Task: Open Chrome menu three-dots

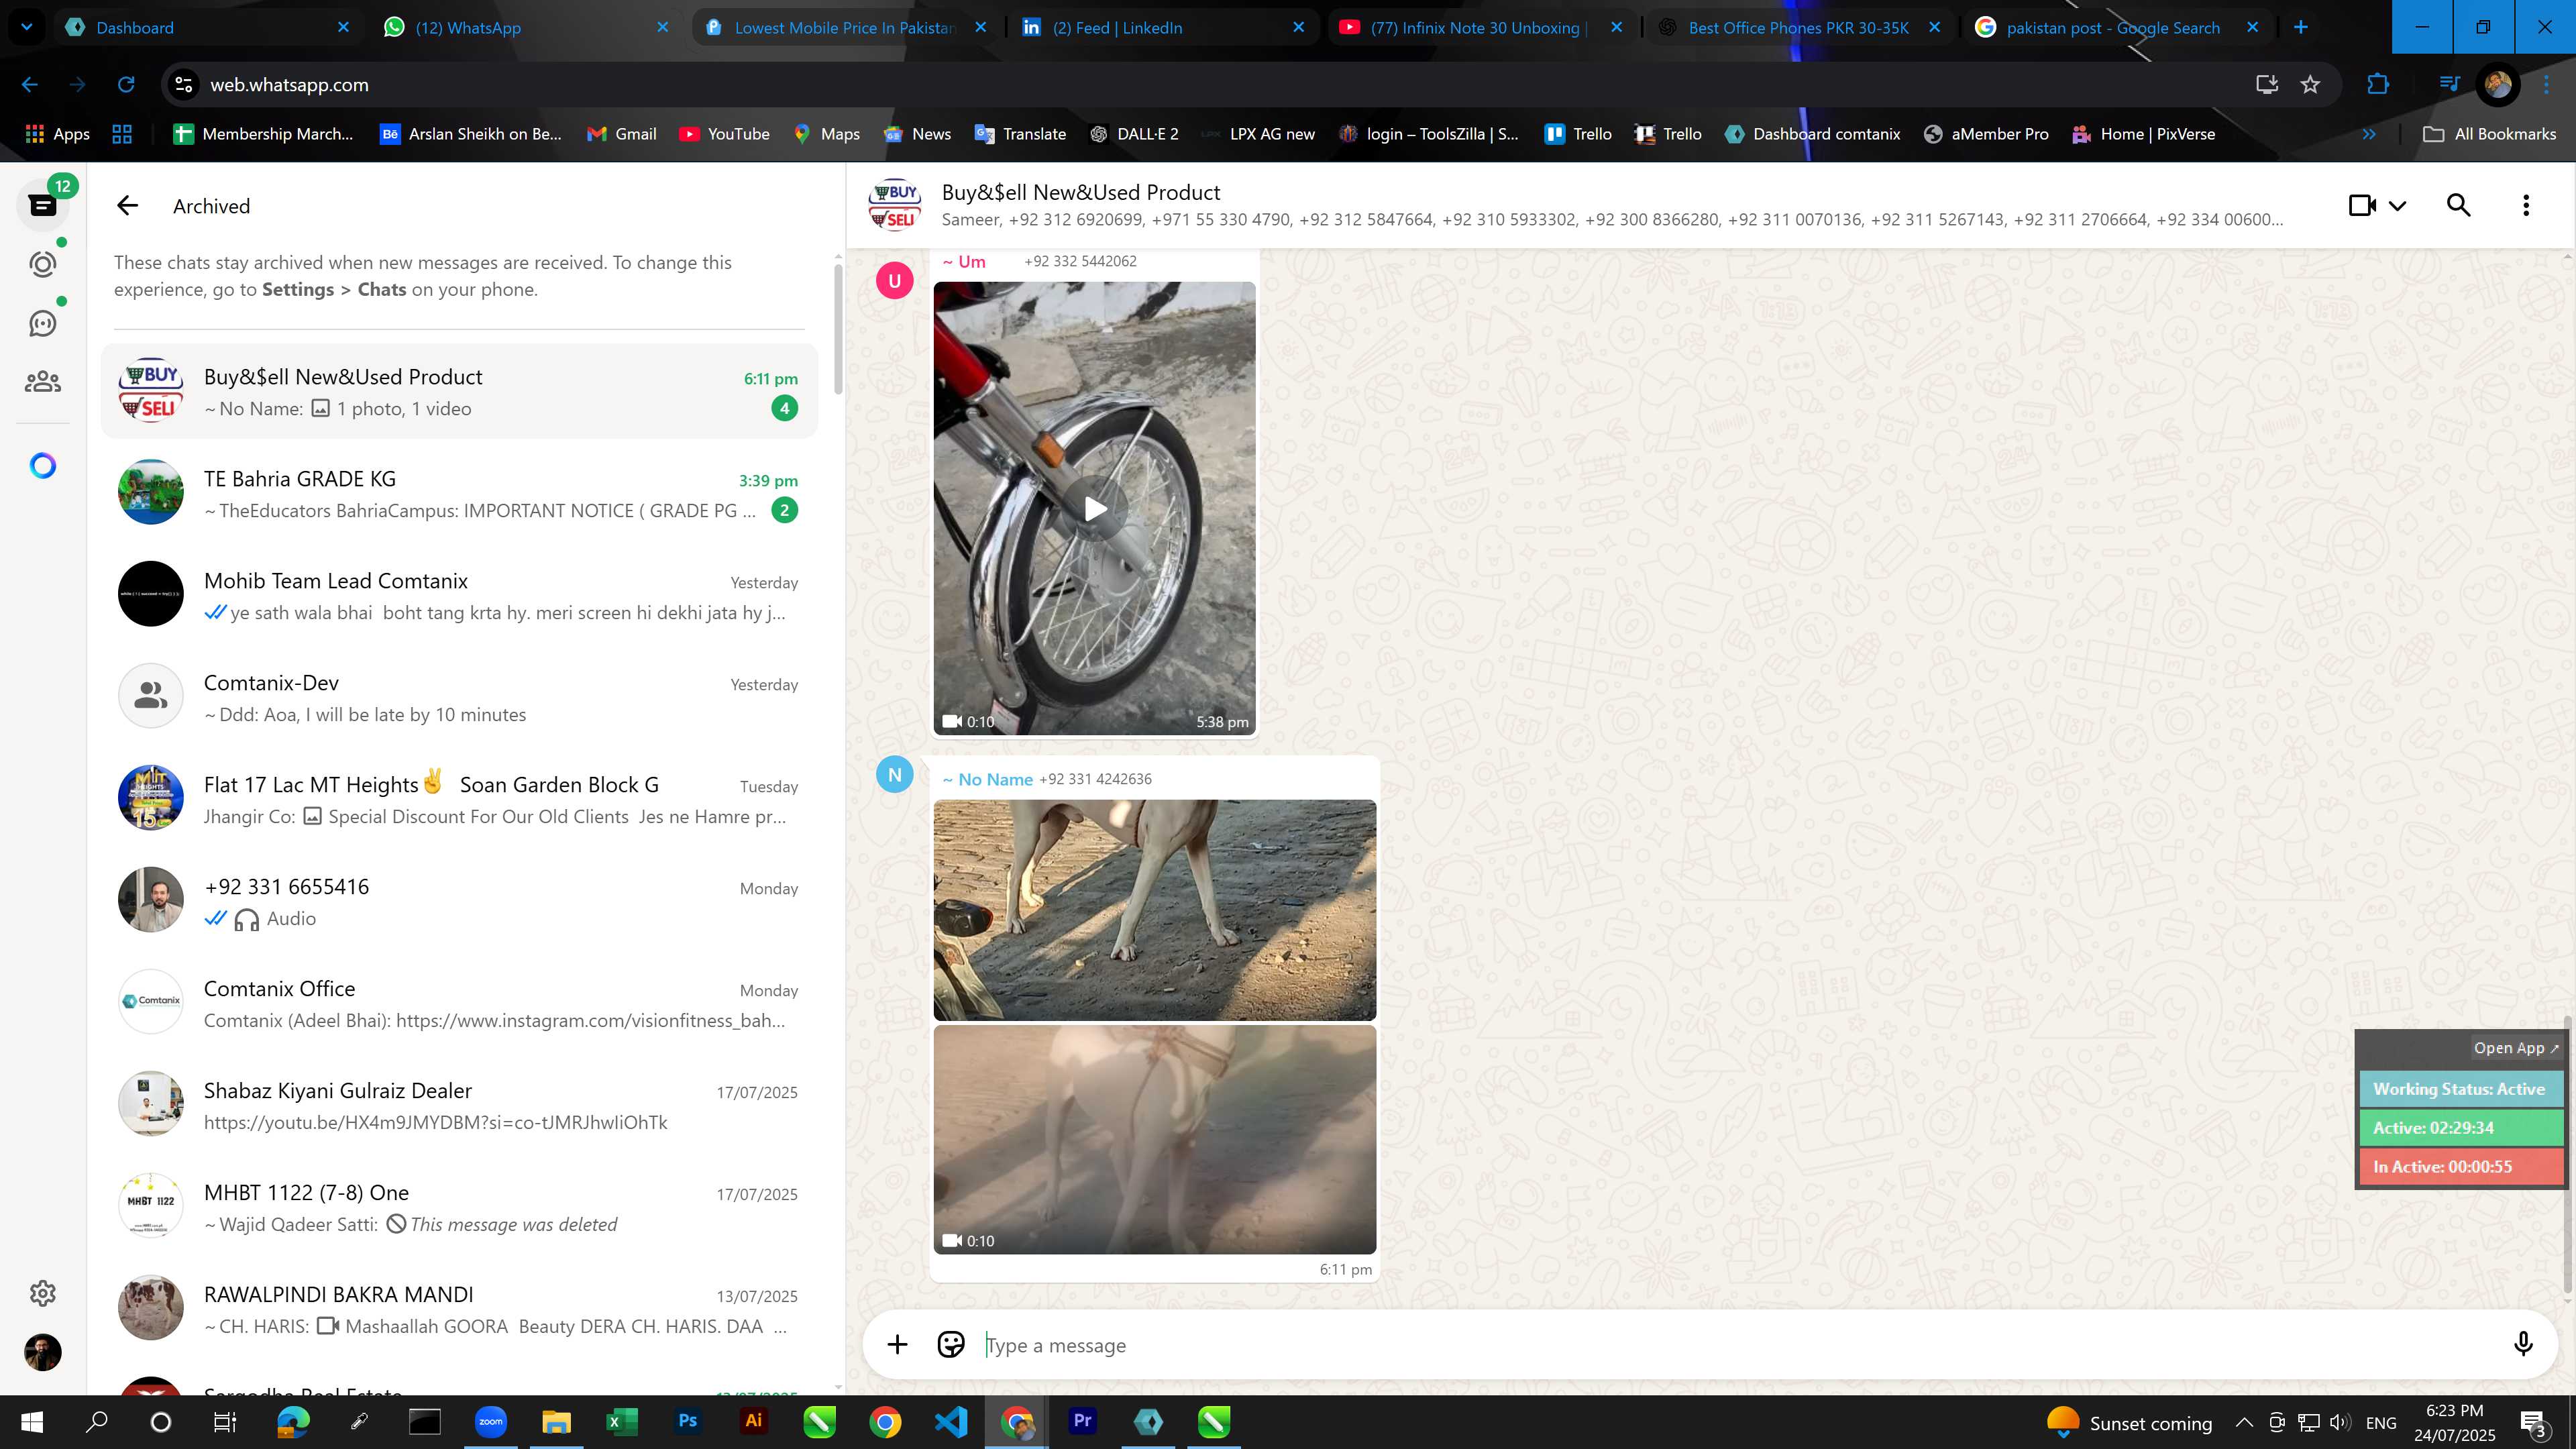Action: pos(2547,84)
